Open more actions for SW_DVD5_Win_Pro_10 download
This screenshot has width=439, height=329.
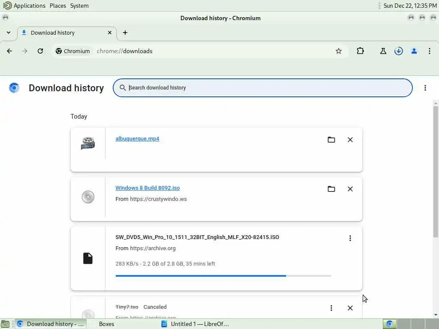tap(350, 238)
